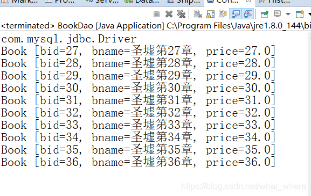This screenshot has width=311, height=196.
Task: Click the Terminate square button
Action: 156,14
